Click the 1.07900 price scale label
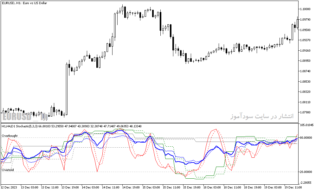 pyautogui.click(x=305, y=112)
